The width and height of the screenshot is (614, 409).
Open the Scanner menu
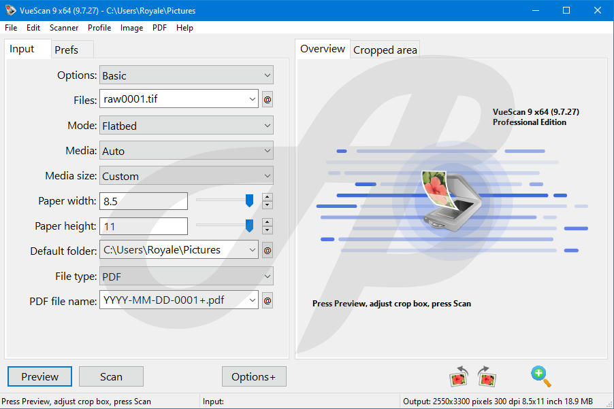coord(64,28)
